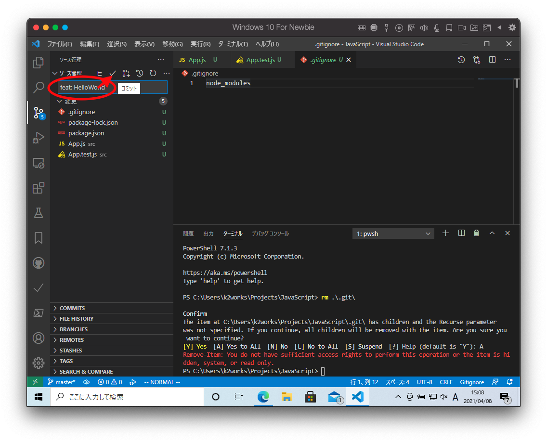Split the editor to the right
The image size is (547, 442).
(492, 60)
